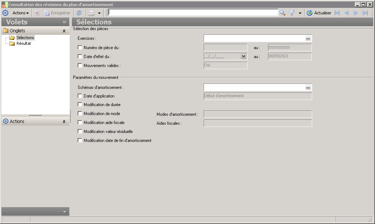
Task: Go to last record navigation icon
Action: (365, 13)
